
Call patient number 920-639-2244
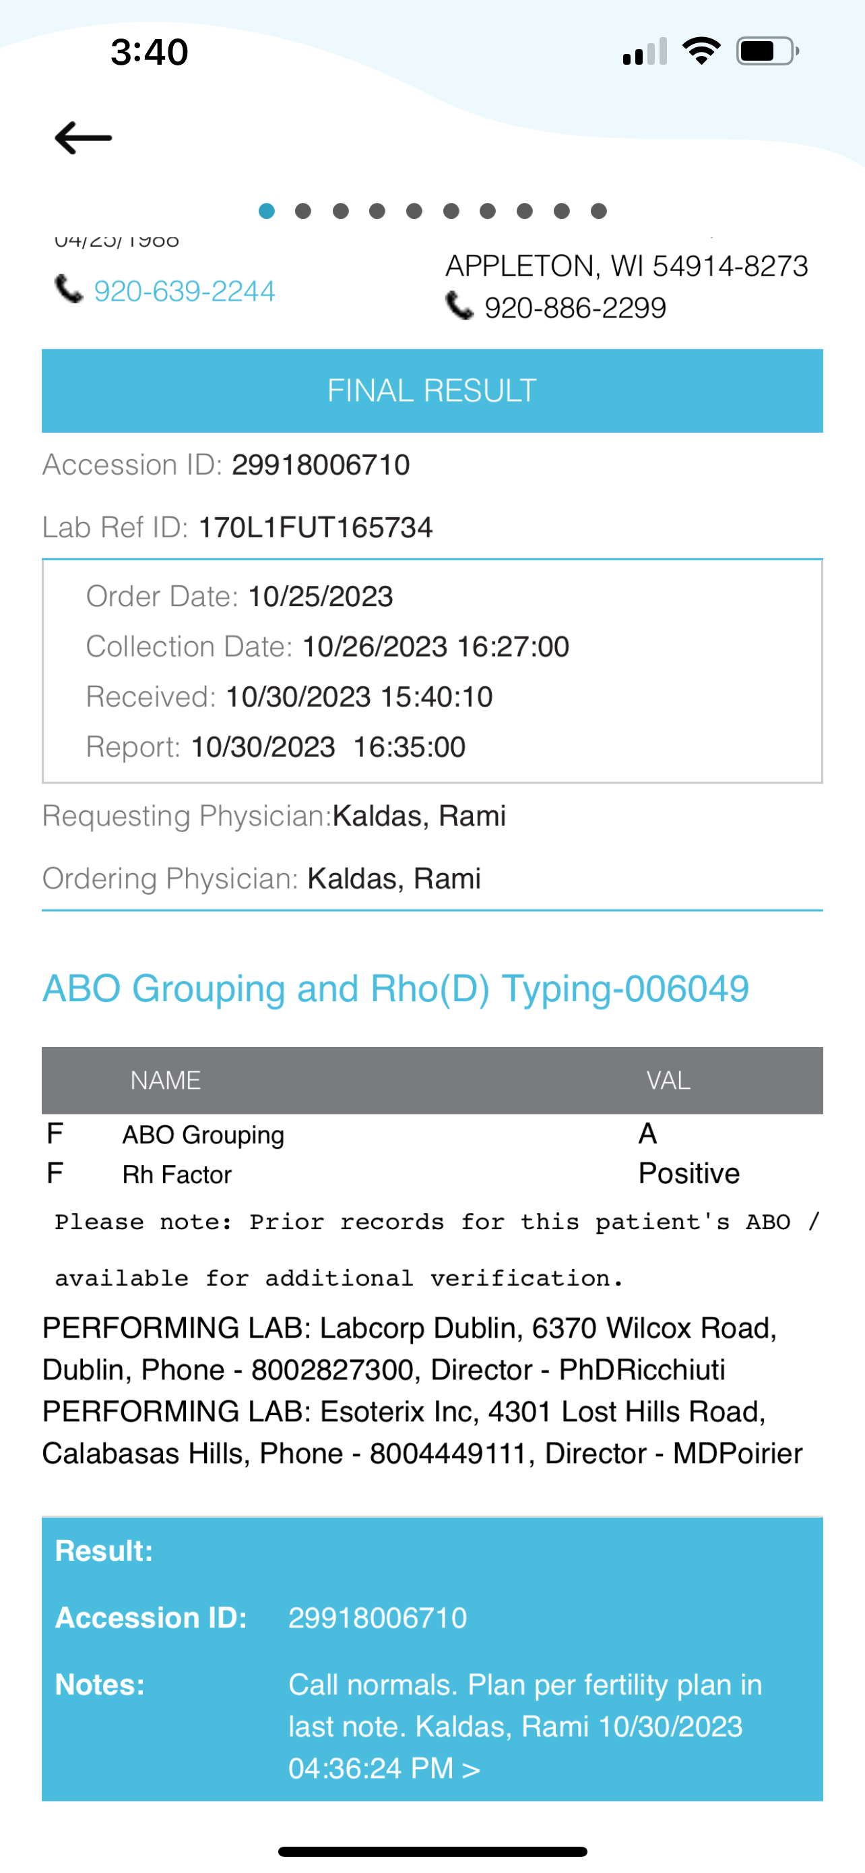(x=185, y=291)
